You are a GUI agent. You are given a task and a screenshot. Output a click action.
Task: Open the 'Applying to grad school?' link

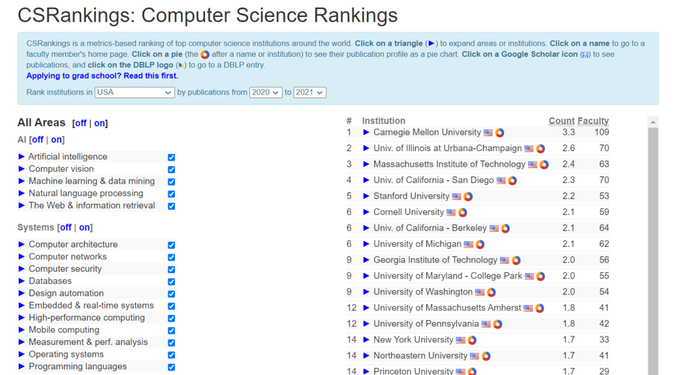(x=102, y=76)
